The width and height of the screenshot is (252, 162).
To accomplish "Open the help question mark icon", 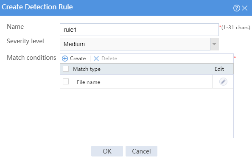I will 236,8.
